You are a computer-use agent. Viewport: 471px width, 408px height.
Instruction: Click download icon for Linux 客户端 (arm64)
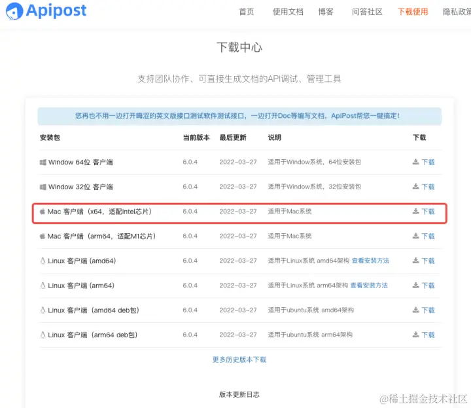pyautogui.click(x=416, y=286)
